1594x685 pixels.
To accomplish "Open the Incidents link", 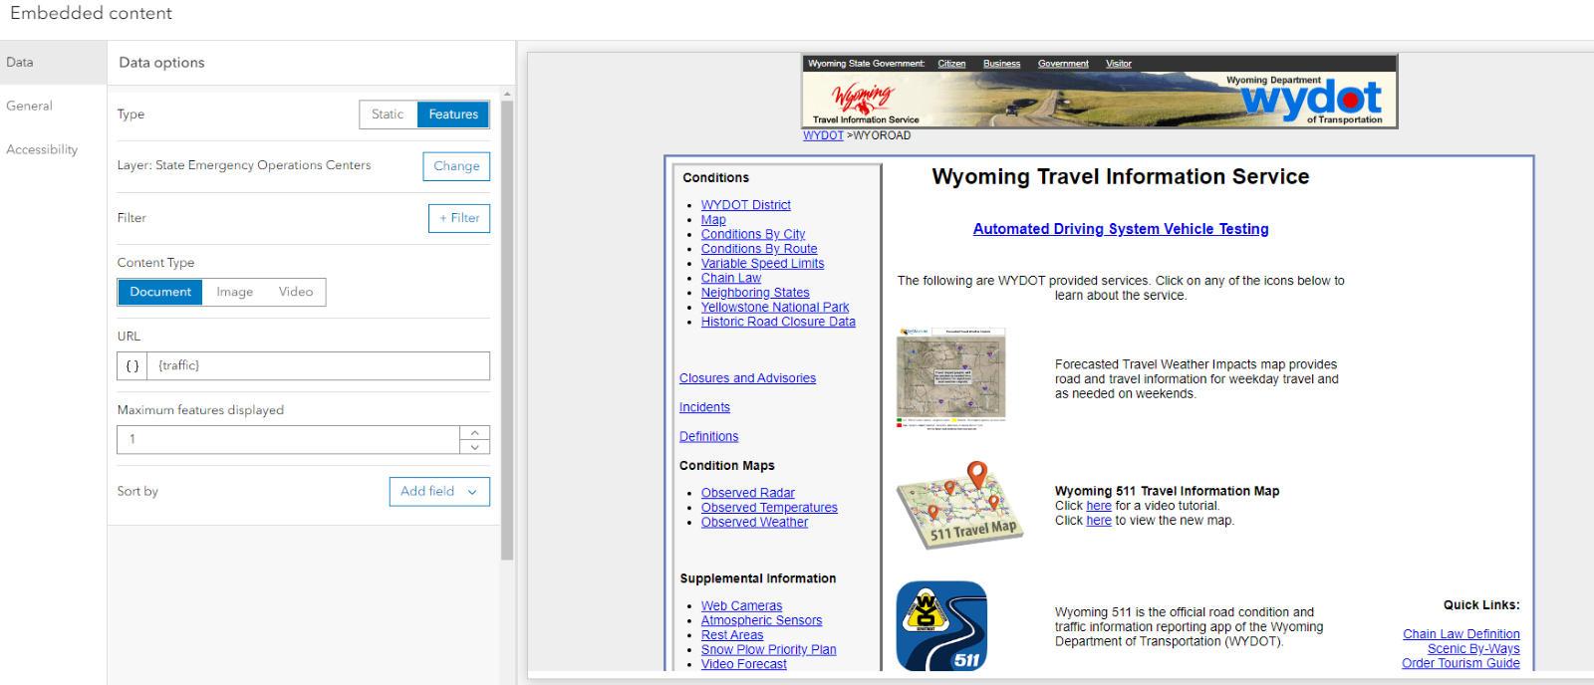I will [x=704, y=407].
